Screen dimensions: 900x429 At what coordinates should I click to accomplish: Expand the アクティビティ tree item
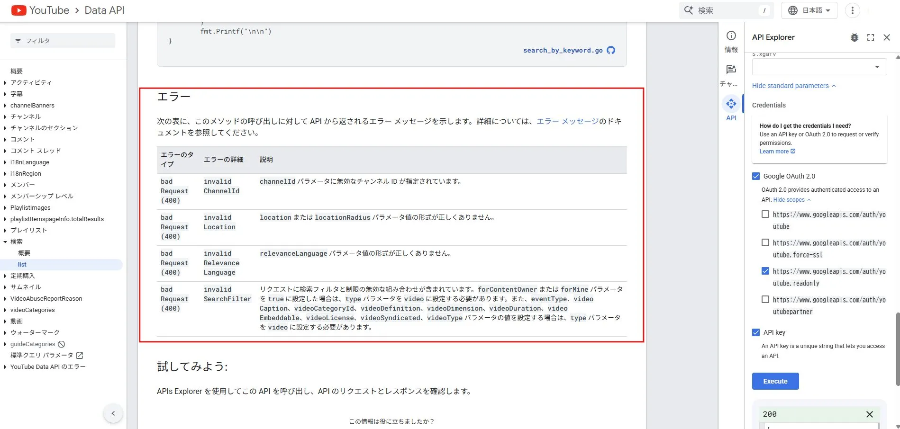[5, 82]
